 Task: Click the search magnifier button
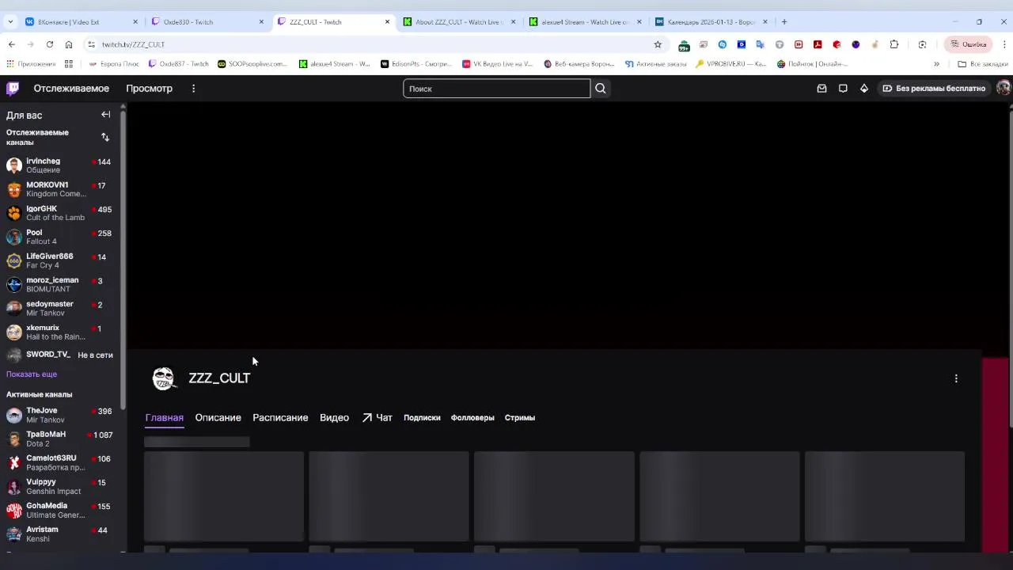601,89
